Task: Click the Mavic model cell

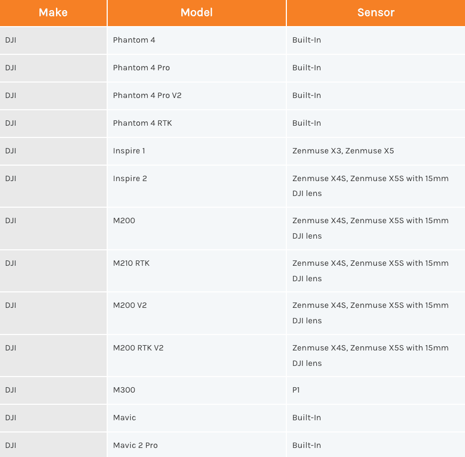Action: [x=197, y=418]
